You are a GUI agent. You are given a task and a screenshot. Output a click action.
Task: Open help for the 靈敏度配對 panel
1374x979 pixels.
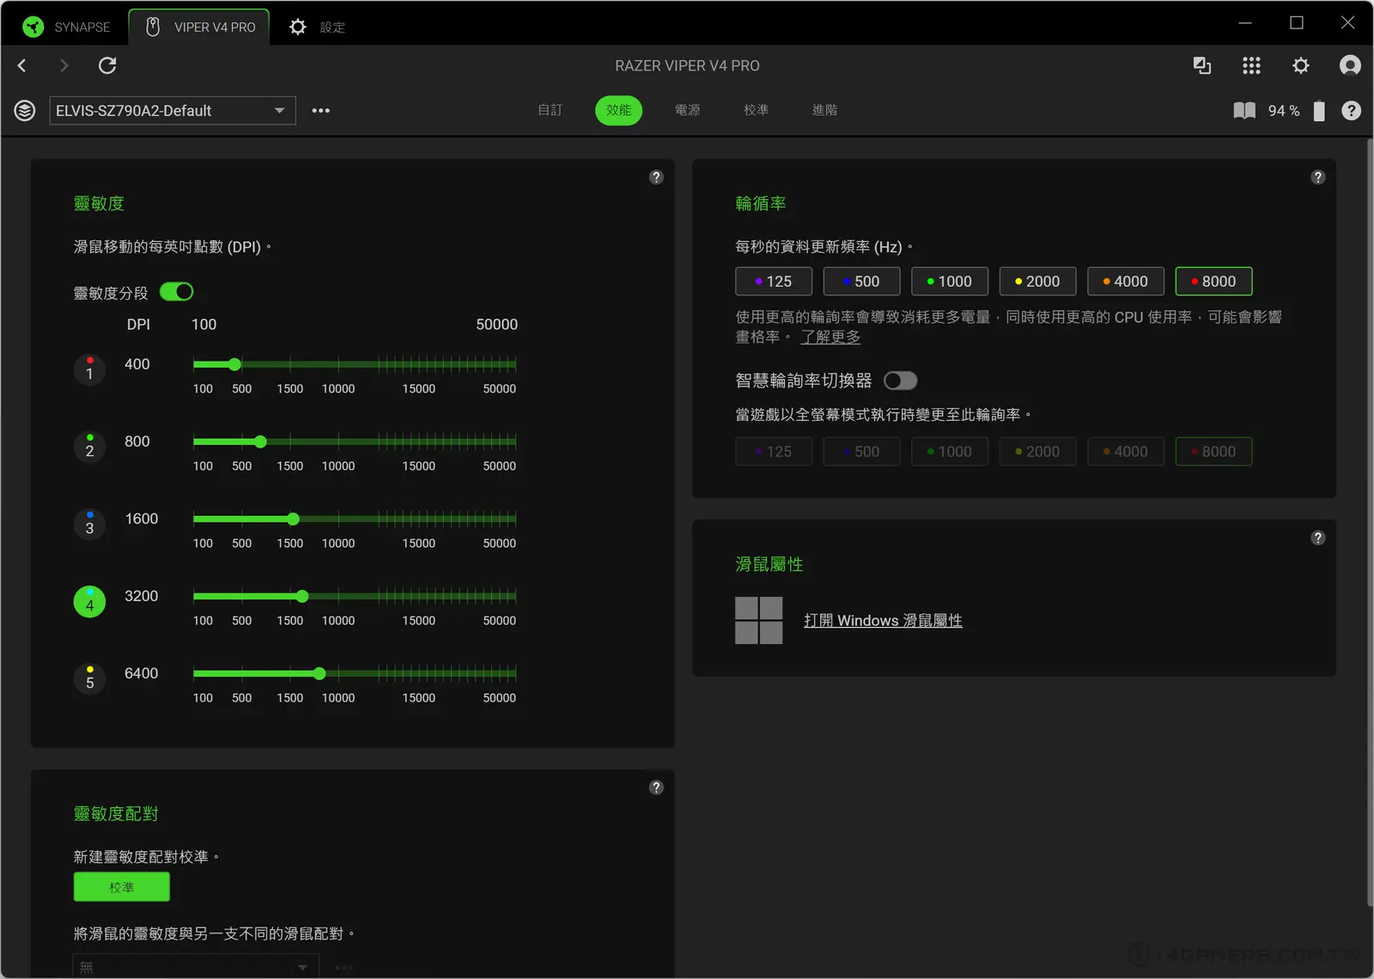pos(656,787)
